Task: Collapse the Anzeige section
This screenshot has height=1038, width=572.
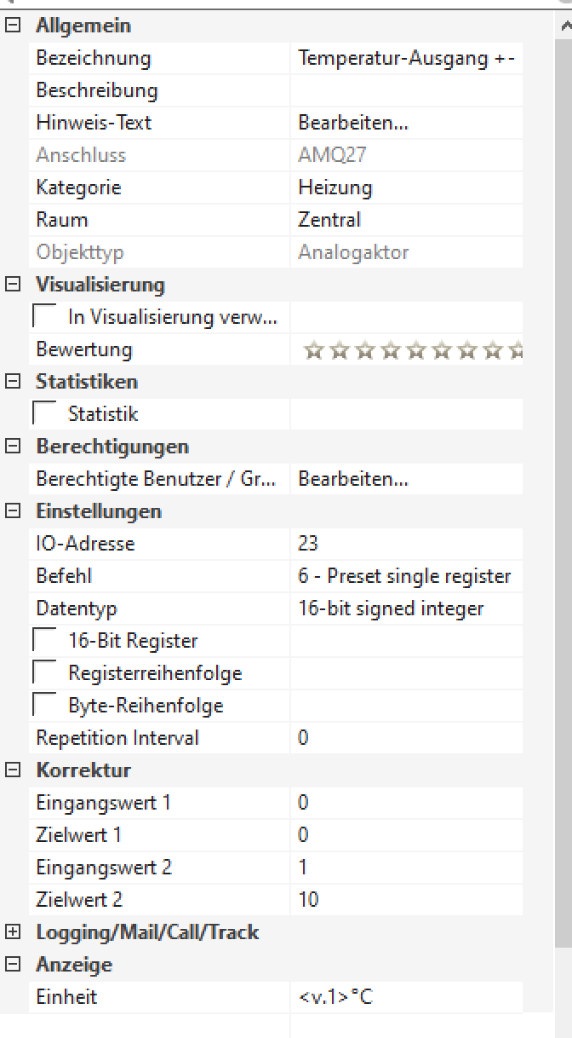Action: click(12, 965)
